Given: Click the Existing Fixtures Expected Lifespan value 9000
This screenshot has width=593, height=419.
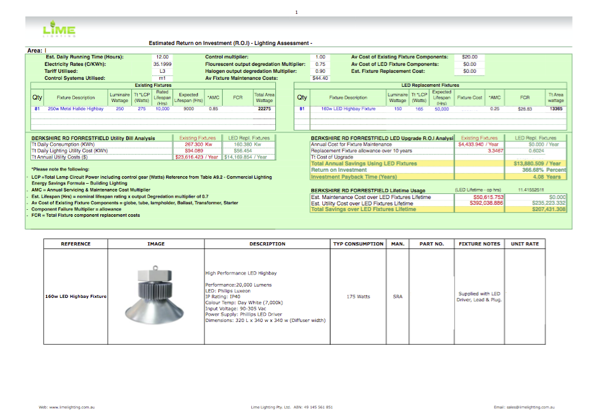Looking at the screenshot, I should click(x=189, y=109).
